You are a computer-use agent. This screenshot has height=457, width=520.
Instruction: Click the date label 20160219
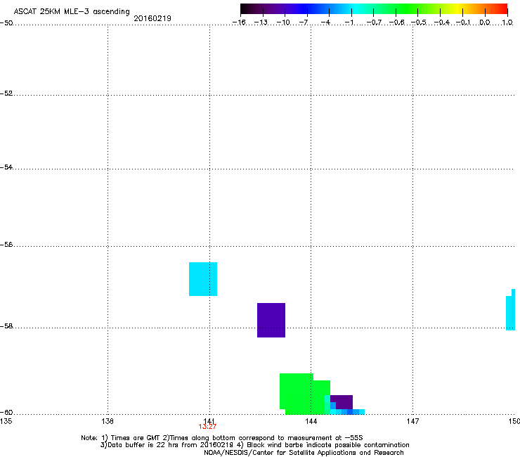[152, 18]
